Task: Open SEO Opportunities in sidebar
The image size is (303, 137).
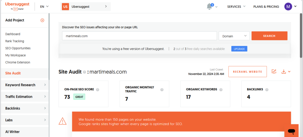Action: (x=18, y=48)
